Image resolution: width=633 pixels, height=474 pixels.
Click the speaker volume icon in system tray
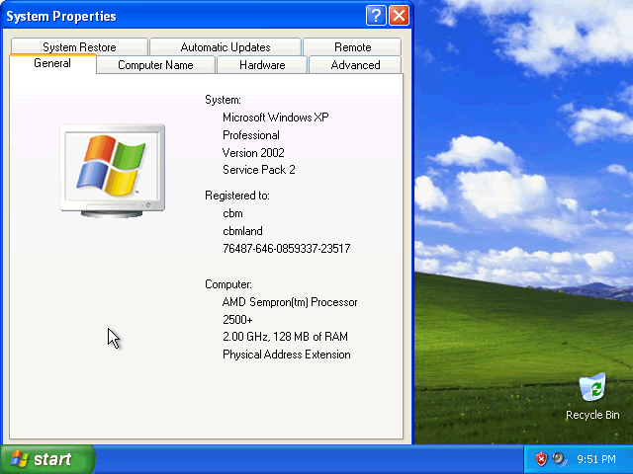[x=559, y=459]
